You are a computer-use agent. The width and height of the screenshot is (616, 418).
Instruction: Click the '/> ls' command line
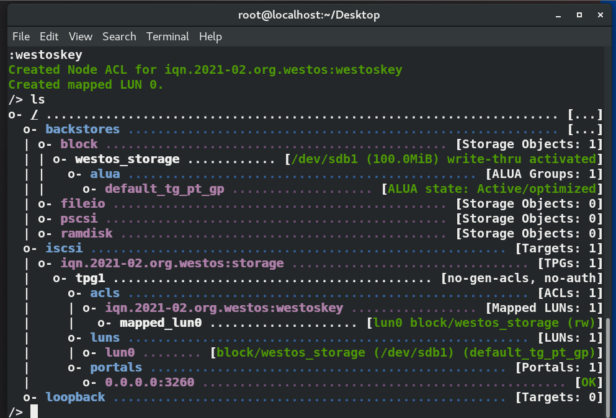27,99
